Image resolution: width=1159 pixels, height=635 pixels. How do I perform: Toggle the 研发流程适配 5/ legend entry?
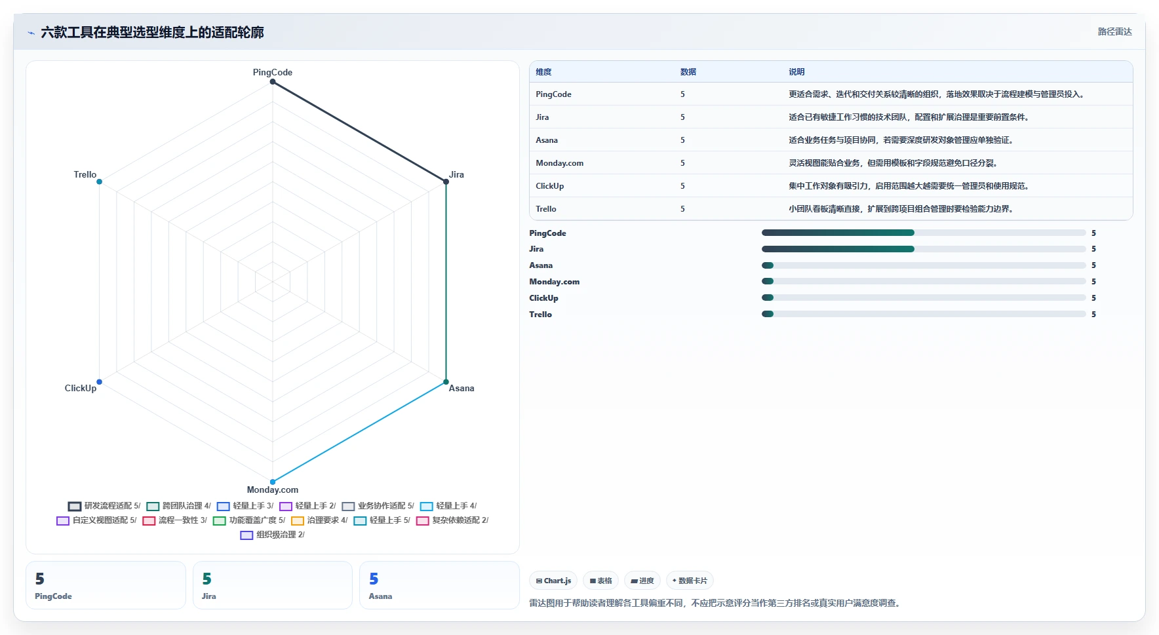[x=104, y=506]
